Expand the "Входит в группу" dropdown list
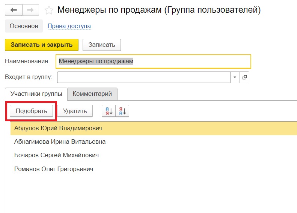The image size is (297, 213). (x=235, y=77)
